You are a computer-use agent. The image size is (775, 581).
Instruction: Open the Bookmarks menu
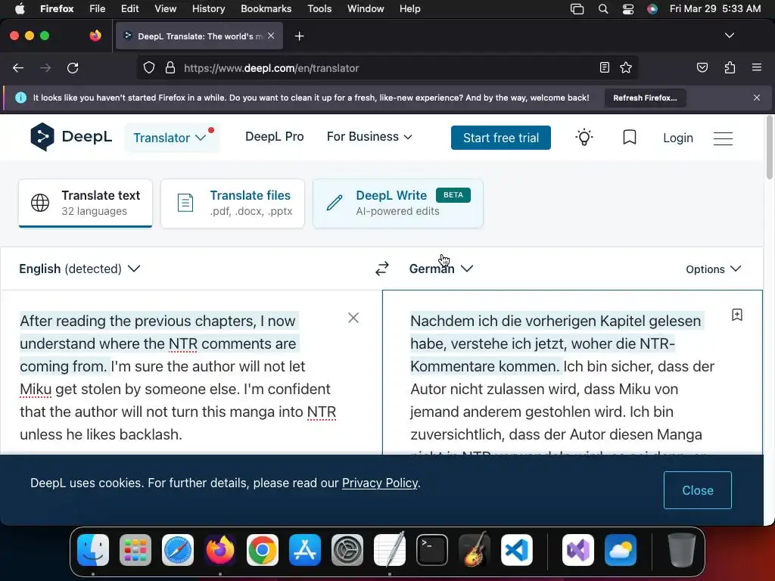pos(266,9)
